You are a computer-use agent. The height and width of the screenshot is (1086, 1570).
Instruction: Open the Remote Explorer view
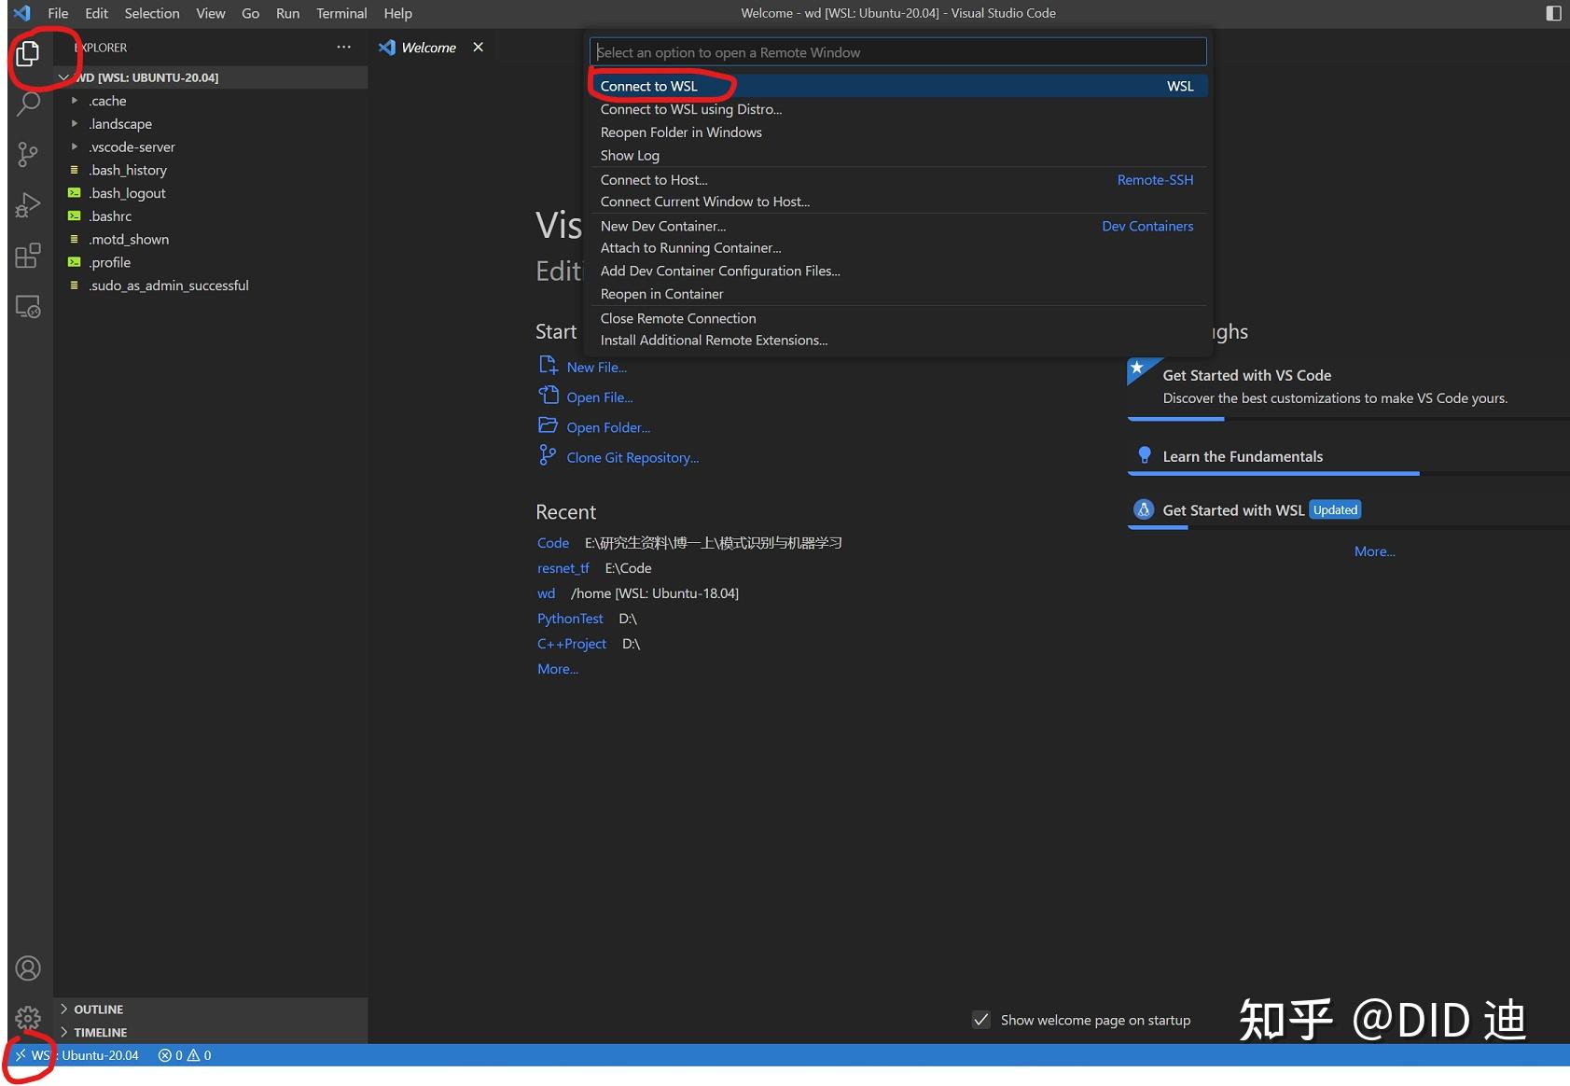[x=28, y=307]
